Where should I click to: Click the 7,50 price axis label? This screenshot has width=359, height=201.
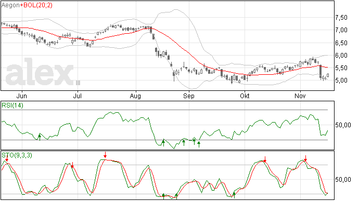pyautogui.click(x=341, y=18)
